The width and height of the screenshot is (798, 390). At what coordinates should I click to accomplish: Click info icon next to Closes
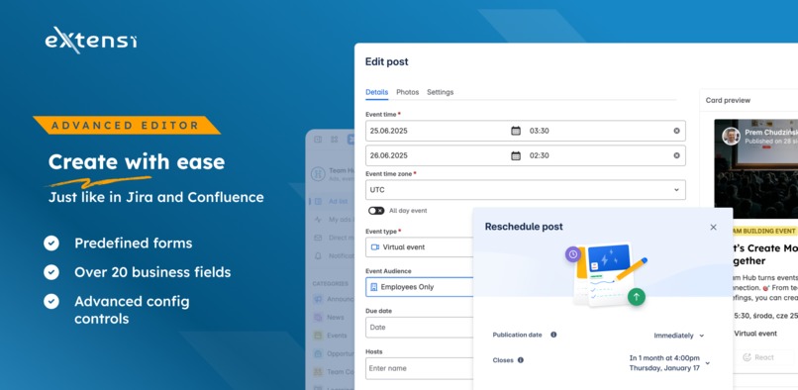[520, 360]
